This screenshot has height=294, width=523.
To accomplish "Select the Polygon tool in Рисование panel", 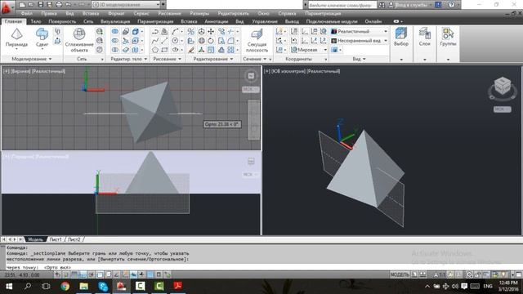I will point(155,50).
